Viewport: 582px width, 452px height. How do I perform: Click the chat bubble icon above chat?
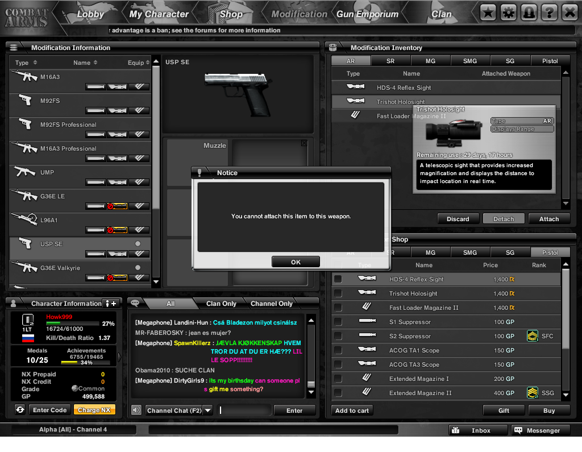coord(135,303)
